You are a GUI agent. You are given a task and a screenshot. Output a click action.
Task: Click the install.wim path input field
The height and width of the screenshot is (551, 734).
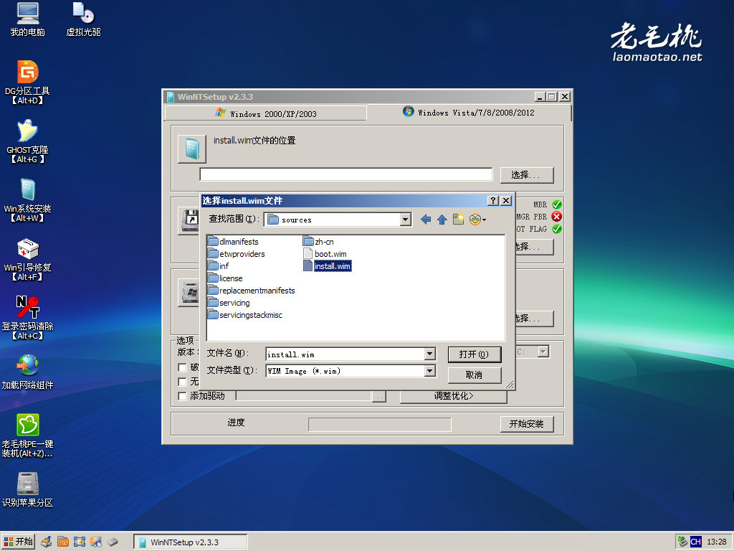(346, 174)
